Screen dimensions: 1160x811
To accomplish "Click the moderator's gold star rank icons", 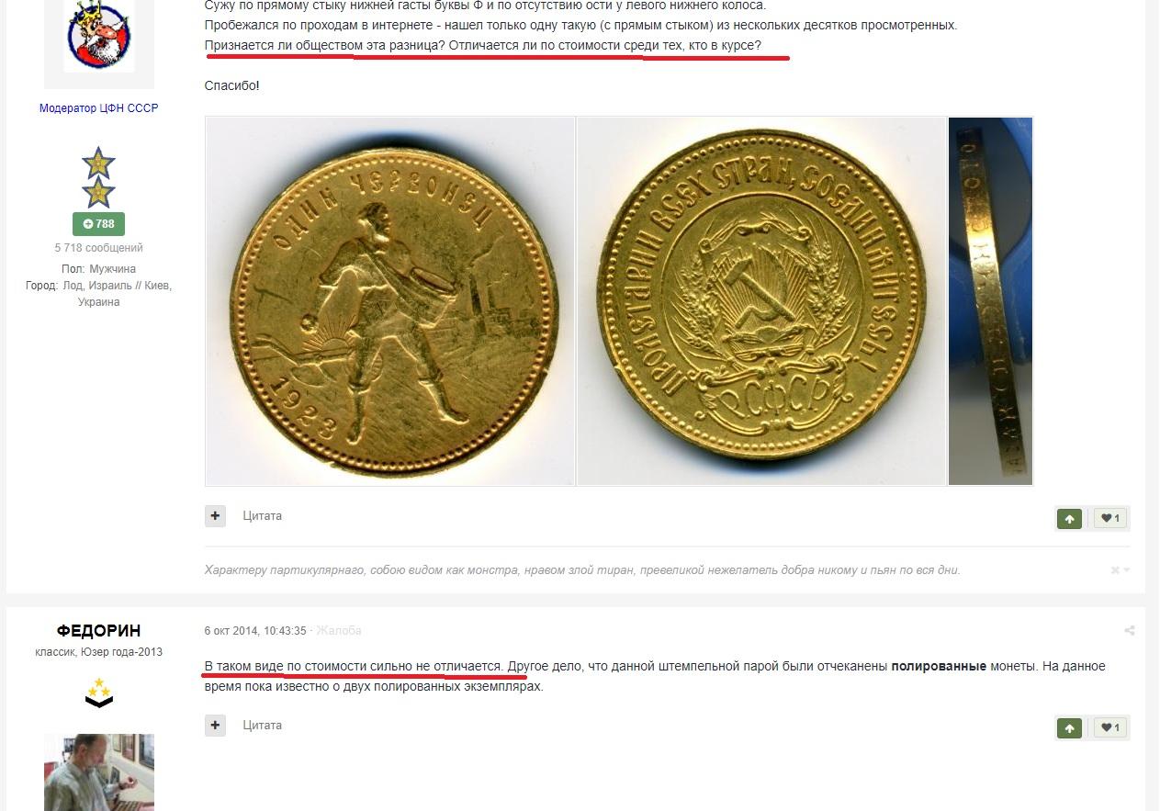I will point(98,177).
